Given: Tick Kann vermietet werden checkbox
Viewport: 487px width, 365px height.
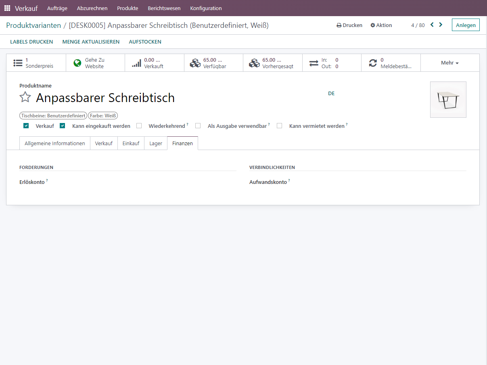Looking at the screenshot, I should (x=279, y=126).
